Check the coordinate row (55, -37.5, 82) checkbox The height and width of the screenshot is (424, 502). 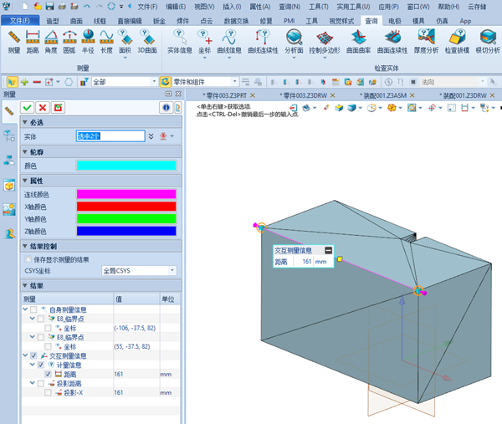point(48,346)
